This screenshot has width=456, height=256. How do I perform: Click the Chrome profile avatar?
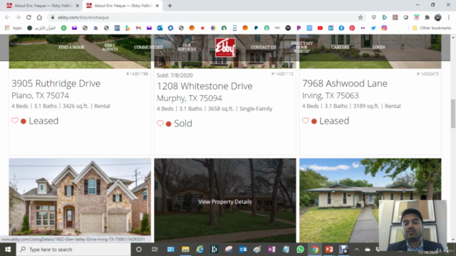[437, 17]
